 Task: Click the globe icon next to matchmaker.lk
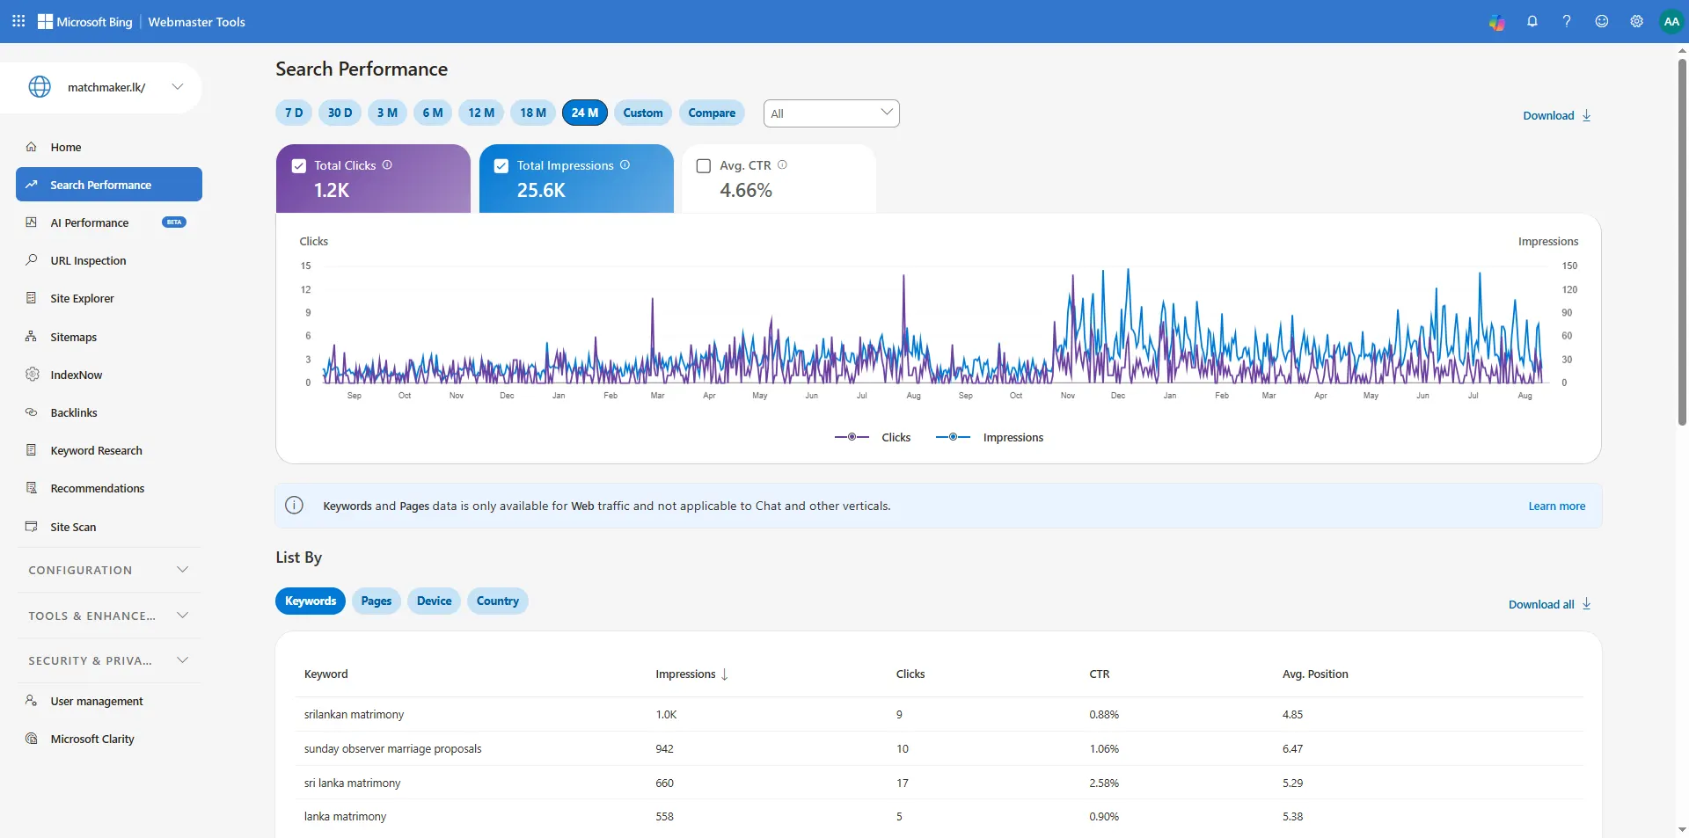(x=40, y=87)
